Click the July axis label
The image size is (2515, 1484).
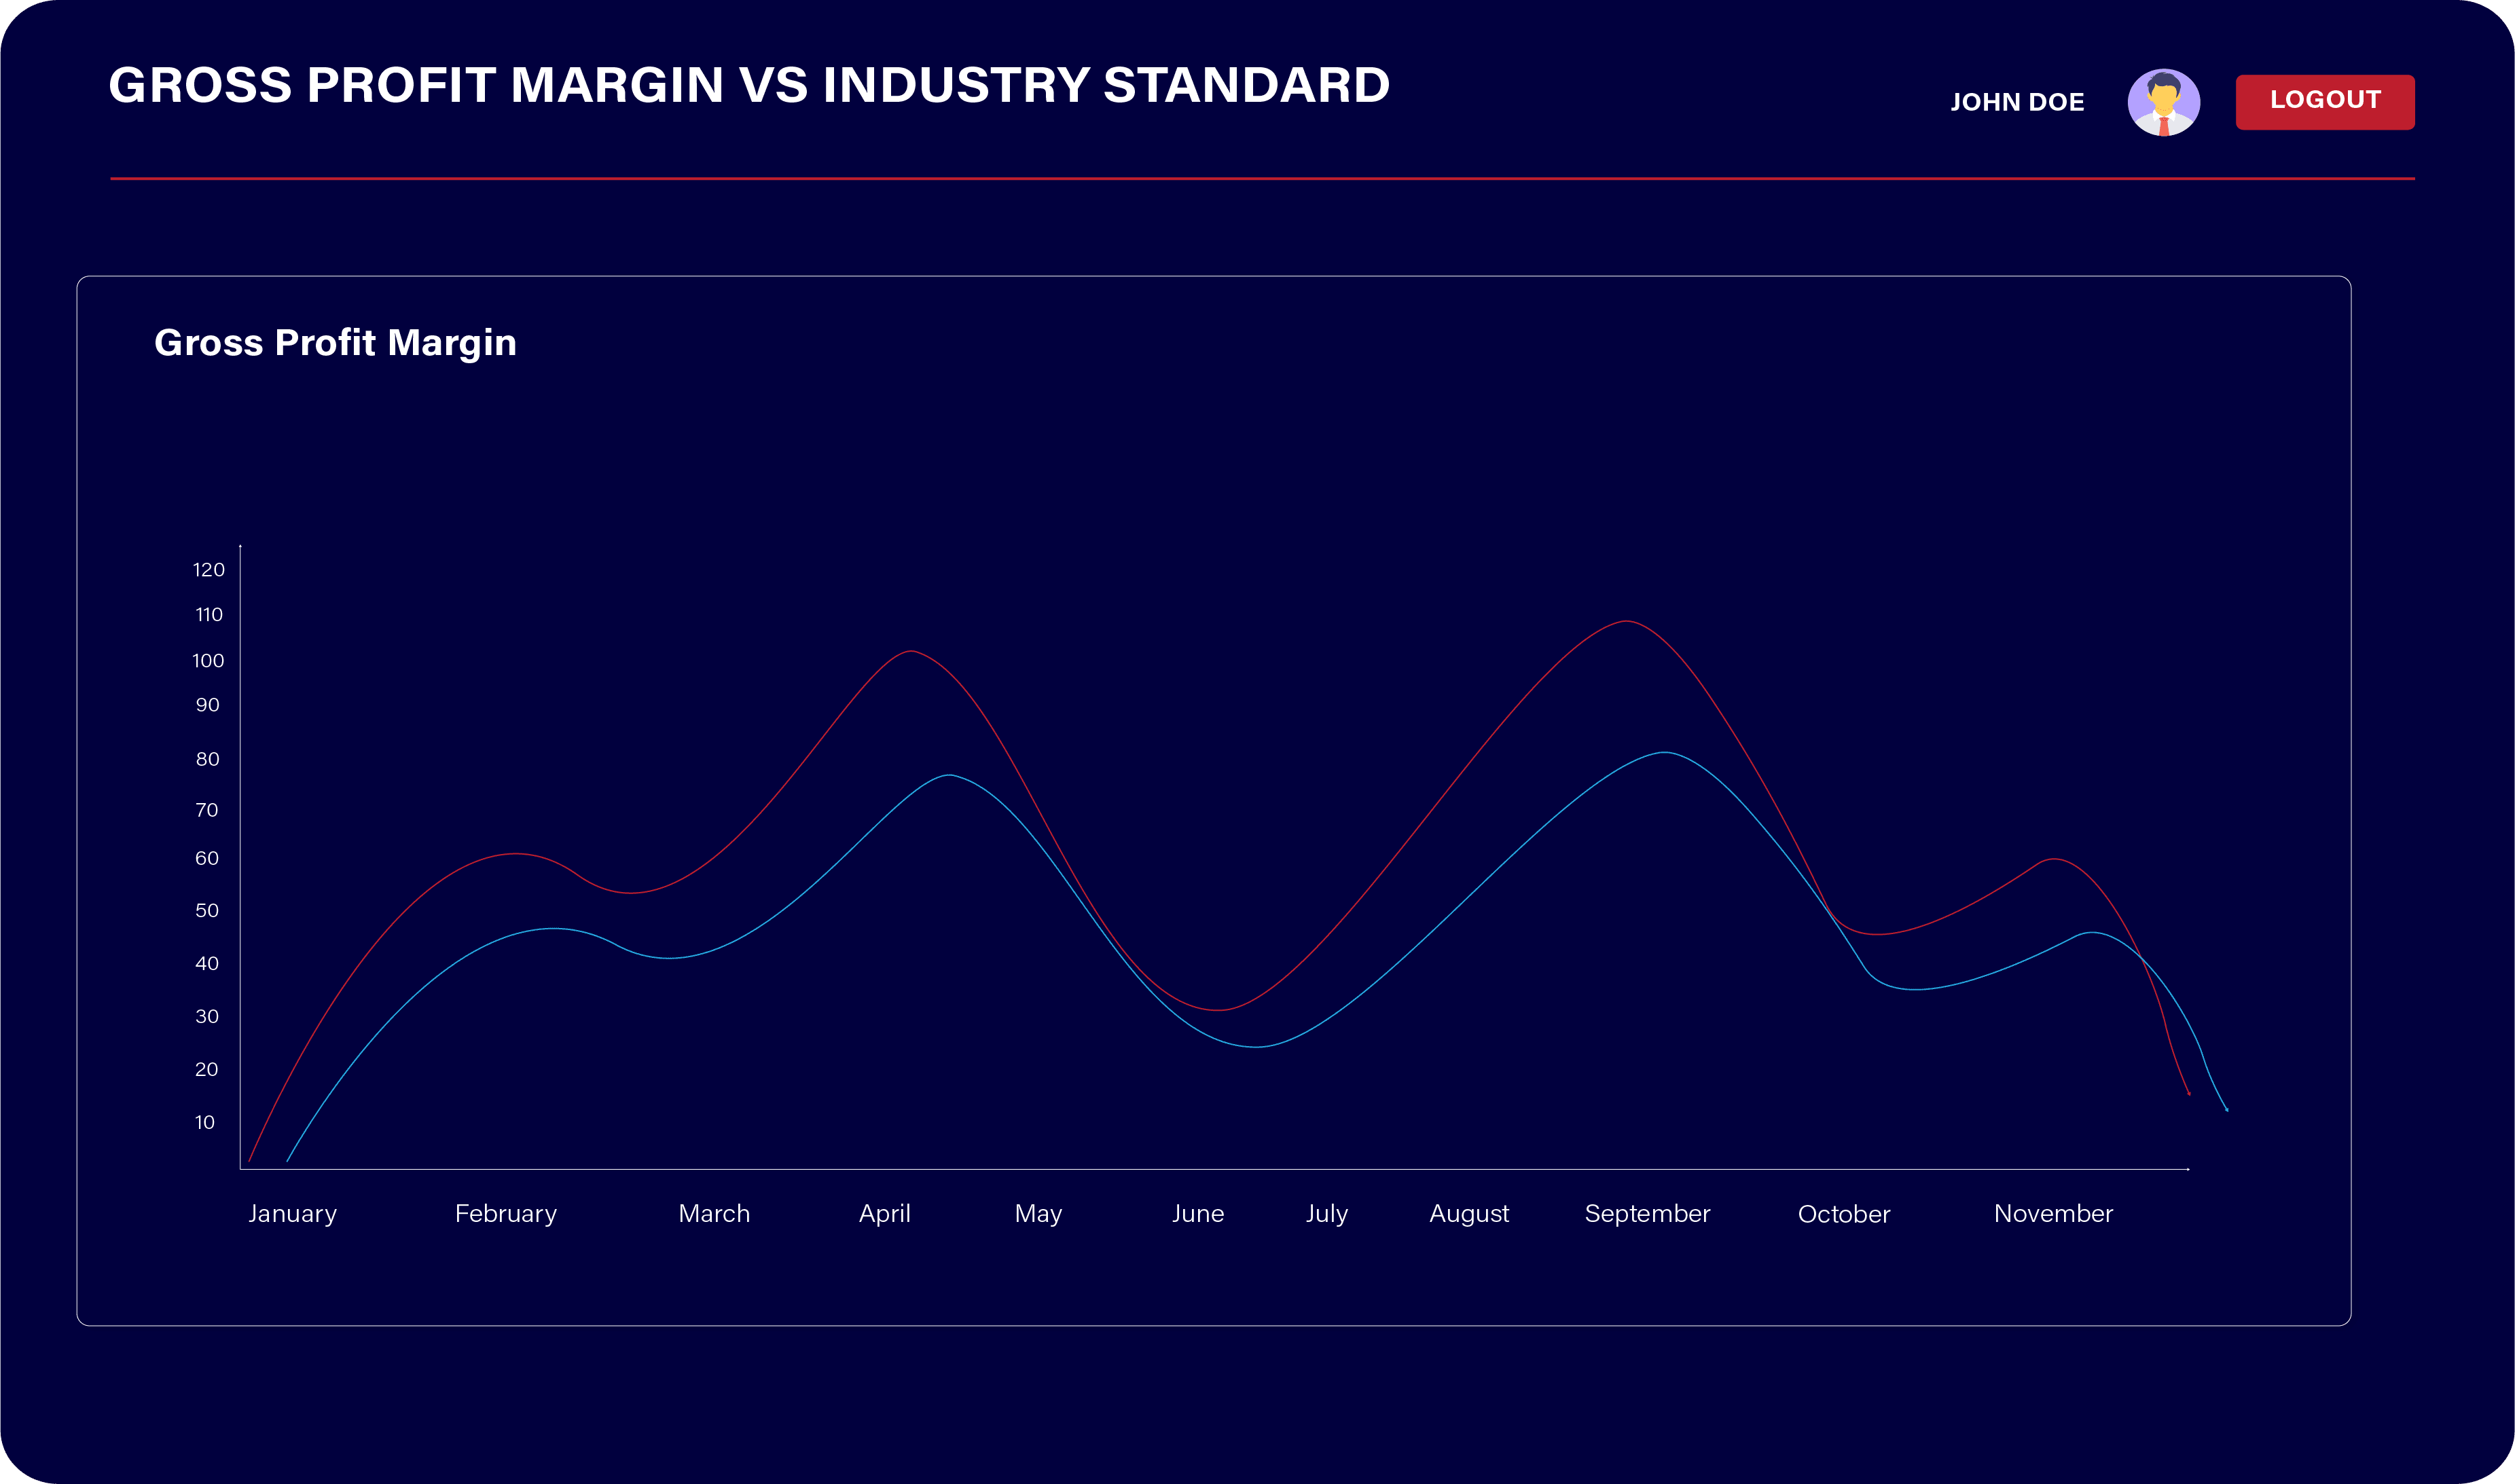(x=1326, y=1213)
